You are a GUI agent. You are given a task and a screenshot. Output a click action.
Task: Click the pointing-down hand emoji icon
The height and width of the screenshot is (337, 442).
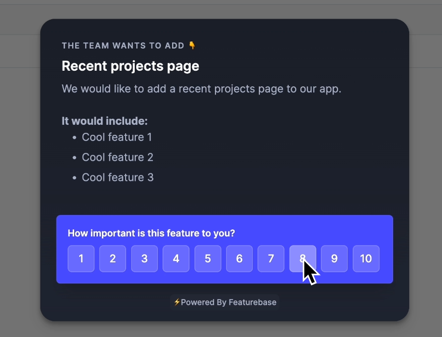[x=192, y=45]
